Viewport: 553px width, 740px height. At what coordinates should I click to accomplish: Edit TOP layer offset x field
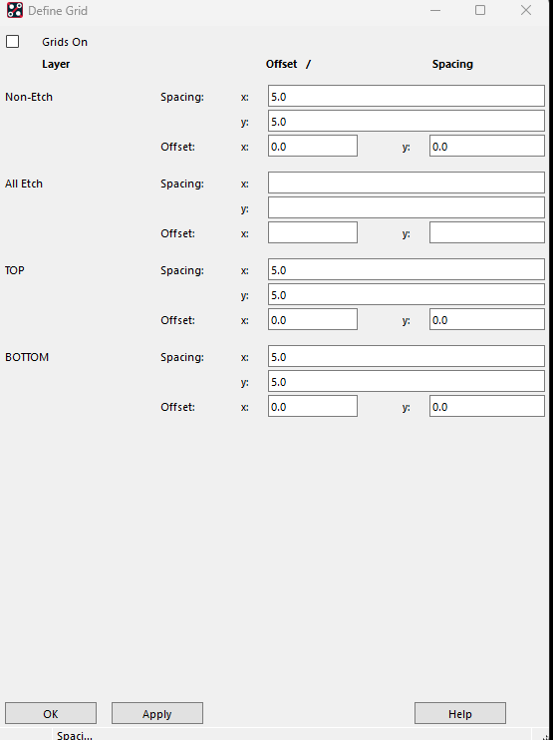[313, 320]
